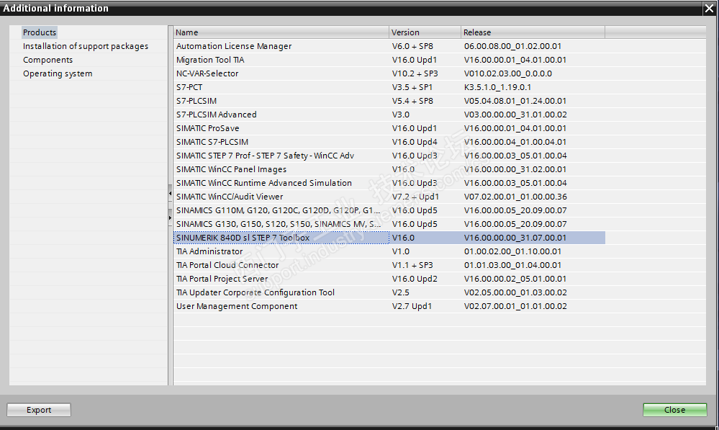
Task: Sort by the Name column header
Action: (281, 32)
